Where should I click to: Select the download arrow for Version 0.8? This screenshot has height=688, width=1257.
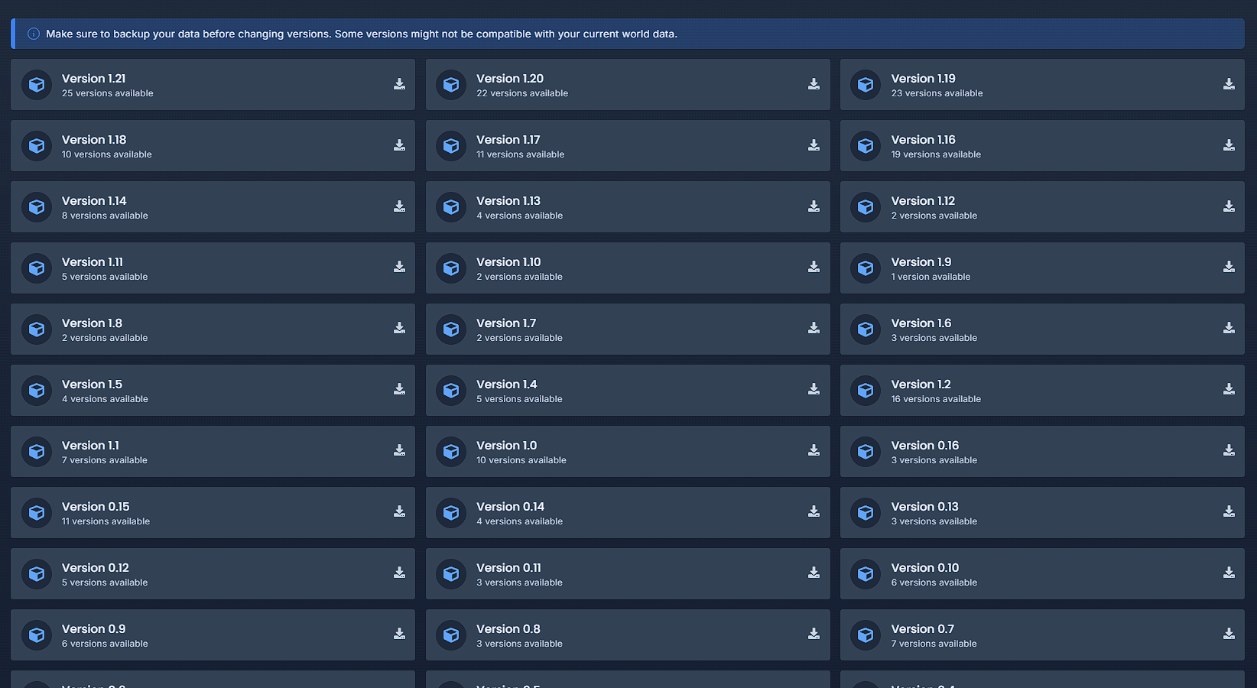[814, 634]
